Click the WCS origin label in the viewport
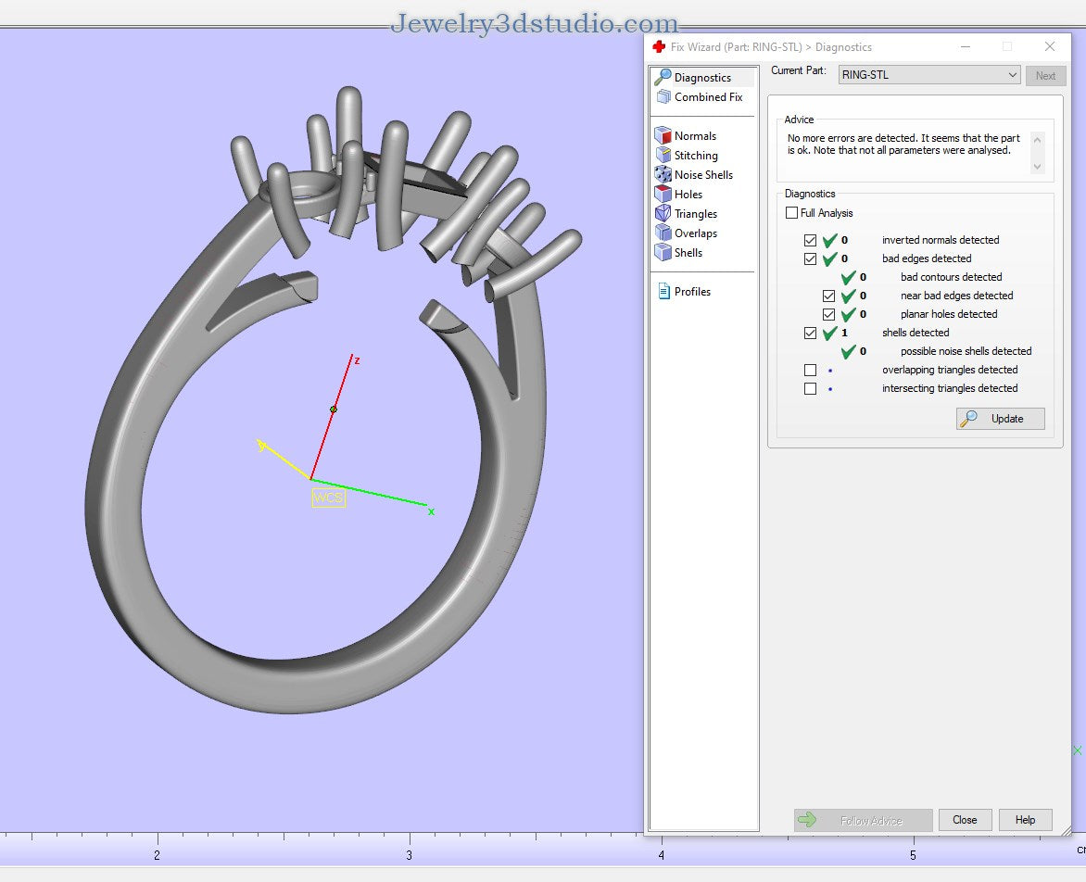This screenshot has width=1086, height=882. (x=329, y=498)
